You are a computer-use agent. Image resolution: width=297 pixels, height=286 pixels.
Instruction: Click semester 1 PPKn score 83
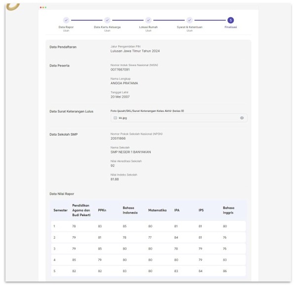tap(100, 226)
